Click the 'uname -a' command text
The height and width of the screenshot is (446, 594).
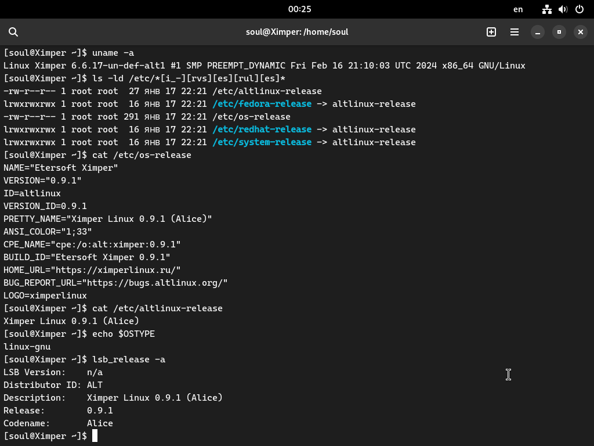[113, 53]
